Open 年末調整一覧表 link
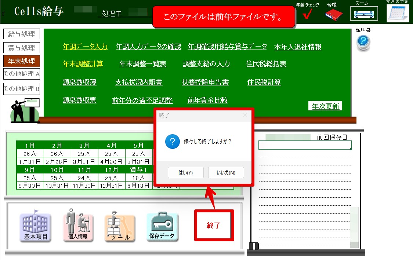Screen dimensions: 413x260 point(143,64)
